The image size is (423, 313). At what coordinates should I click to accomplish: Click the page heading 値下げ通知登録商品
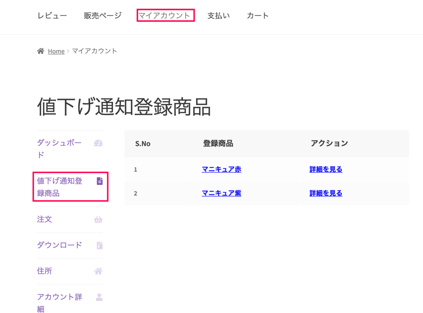tap(124, 107)
